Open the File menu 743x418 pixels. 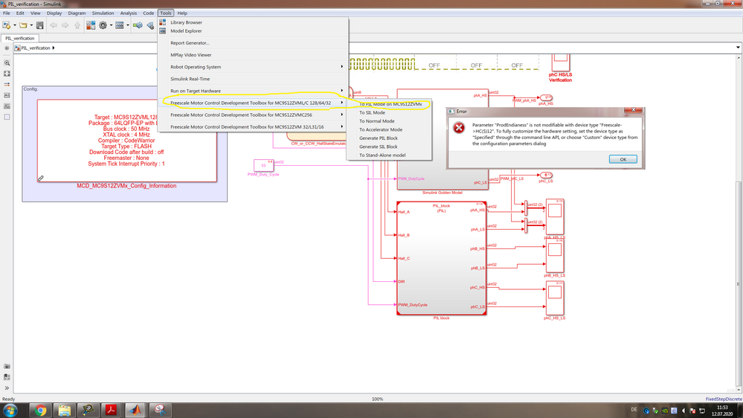click(x=7, y=13)
